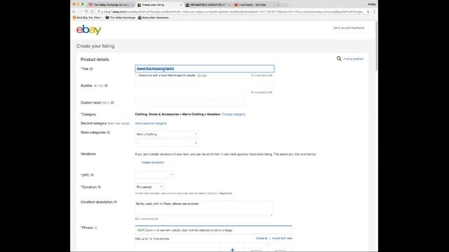Image resolution: width=449 pixels, height=252 pixels.
Task: Switch to the Live Events YouTube tab
Action: click(255, 5)
